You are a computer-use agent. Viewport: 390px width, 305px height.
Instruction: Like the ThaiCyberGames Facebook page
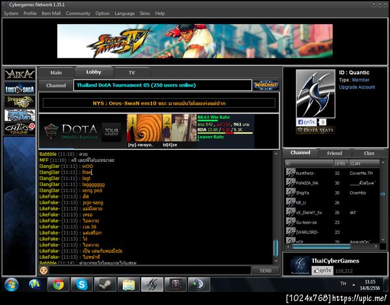pyautogui.click(x=322, y=271)
